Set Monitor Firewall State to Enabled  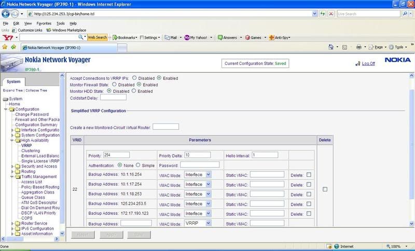(x=139, y=85)
